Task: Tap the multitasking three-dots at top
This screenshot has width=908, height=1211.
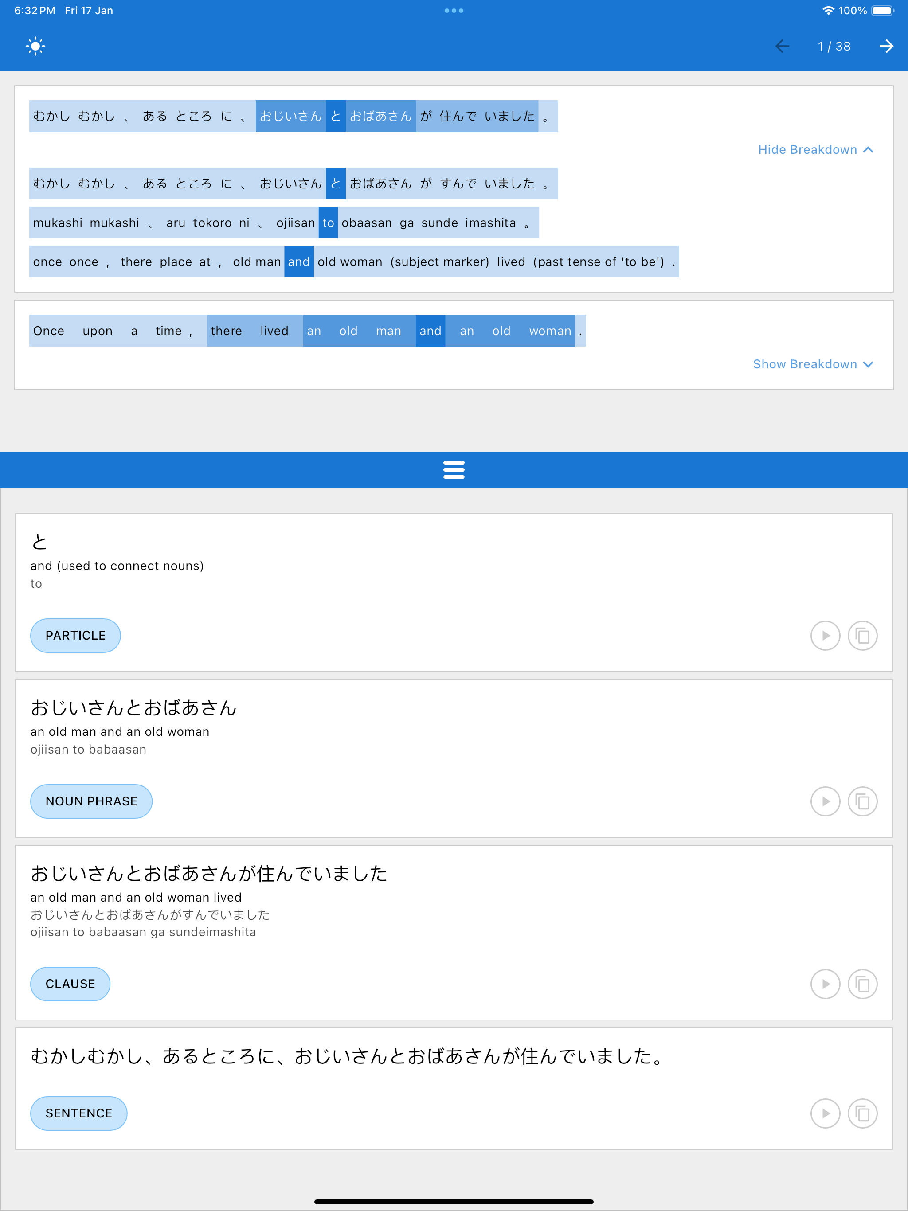Action: [x=454, y=10]
